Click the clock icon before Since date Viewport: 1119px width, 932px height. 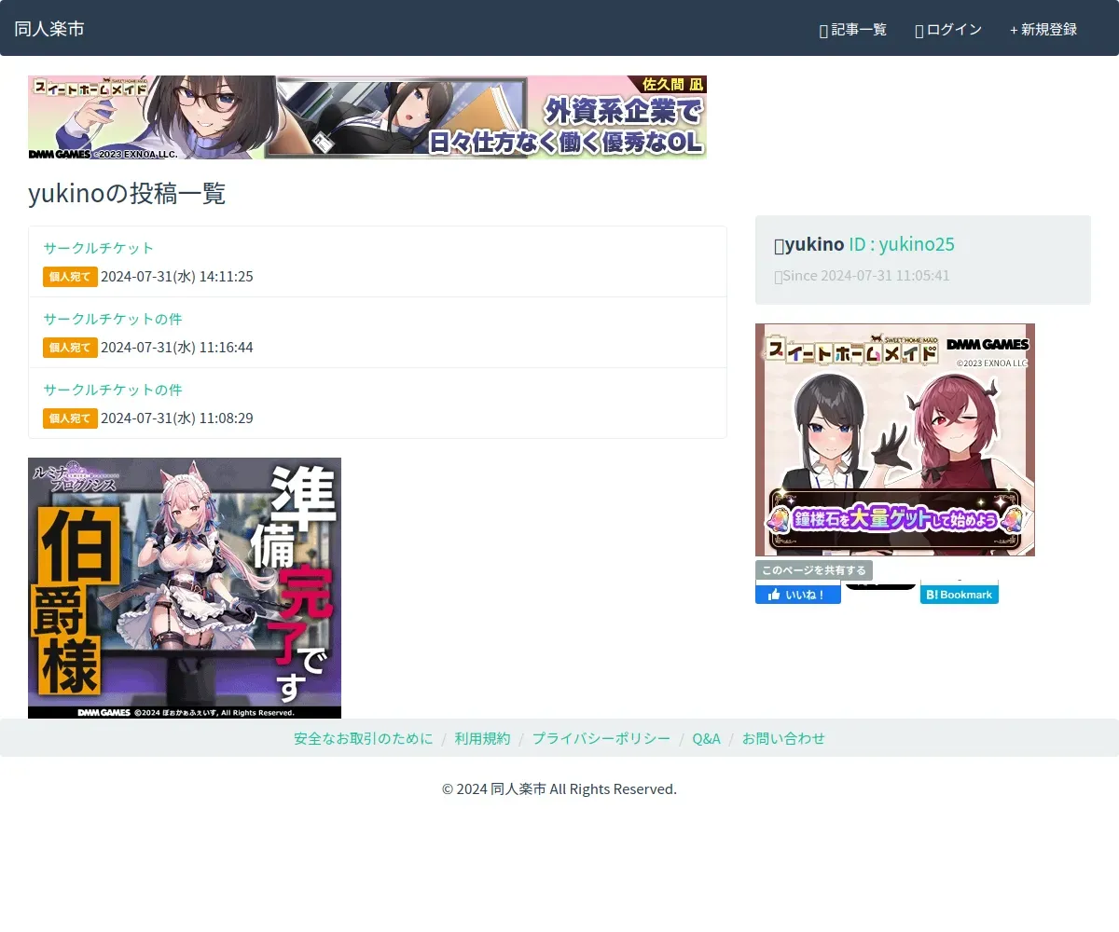(x=778, y=277)
